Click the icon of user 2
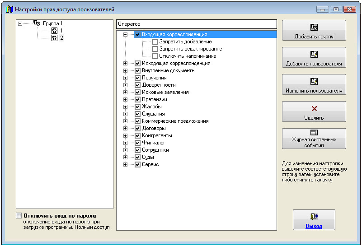362x246 pixels. click(x=55, y=37)
